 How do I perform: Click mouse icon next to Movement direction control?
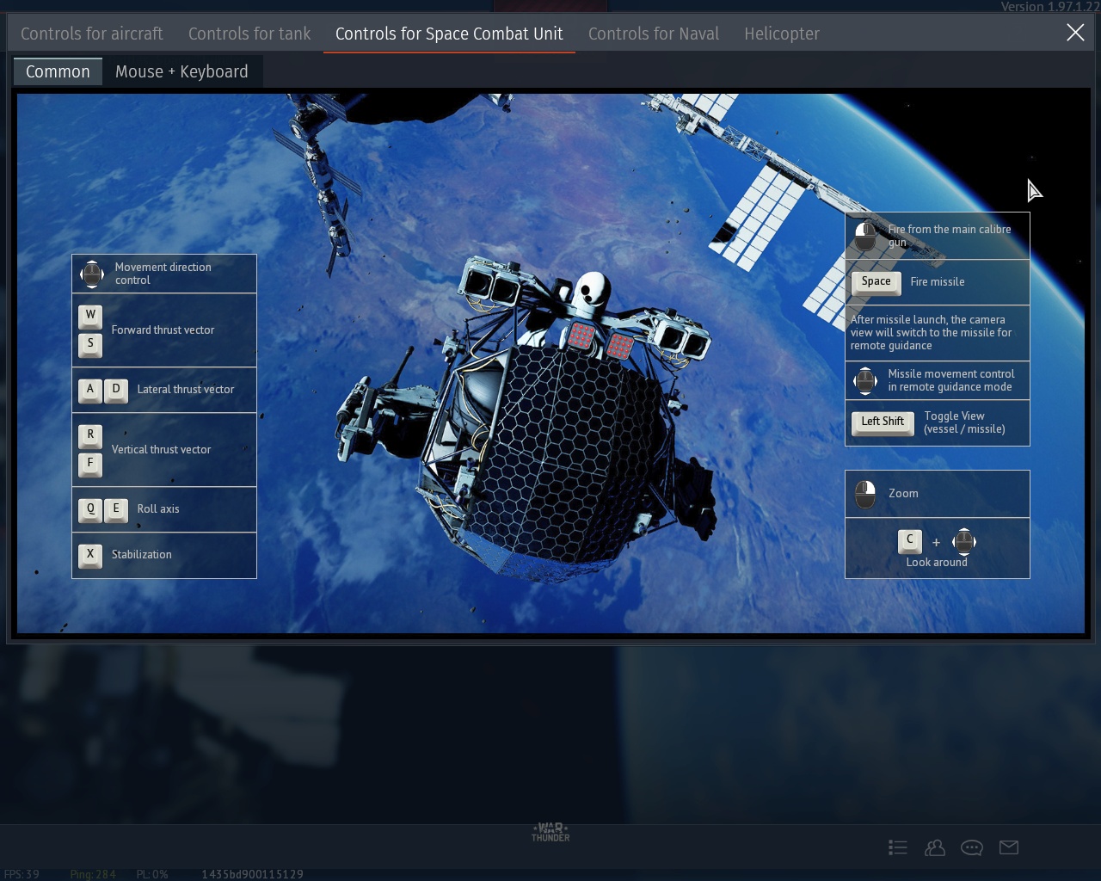(91, 274)
